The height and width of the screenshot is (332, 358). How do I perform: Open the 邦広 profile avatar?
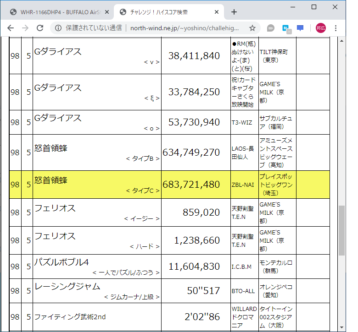[320, 28]
